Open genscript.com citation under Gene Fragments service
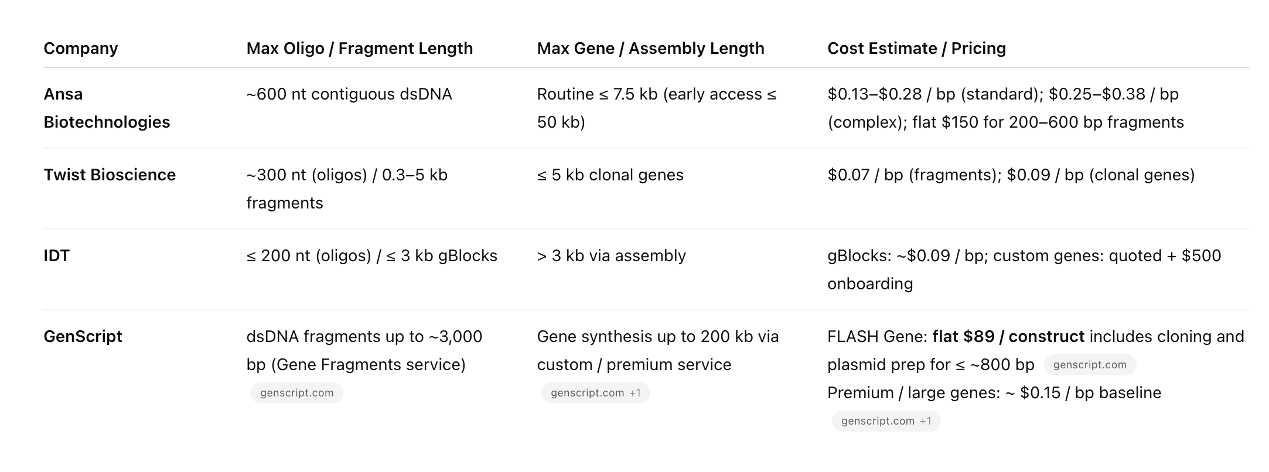This screenshot has height=472, width=1269. [296, 393]
